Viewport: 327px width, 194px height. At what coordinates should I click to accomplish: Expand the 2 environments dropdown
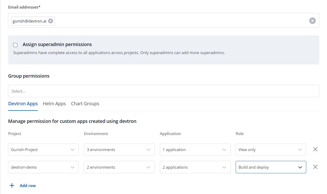(x=119, y=167)
